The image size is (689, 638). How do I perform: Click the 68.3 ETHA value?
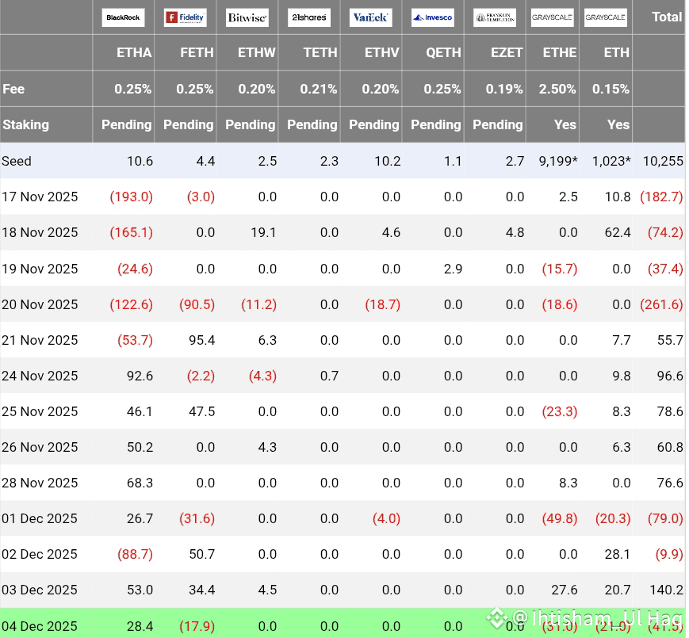point(140,483)
